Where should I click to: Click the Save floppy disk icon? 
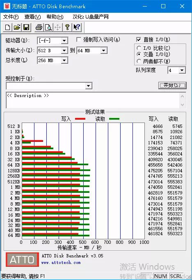[26, 28]
